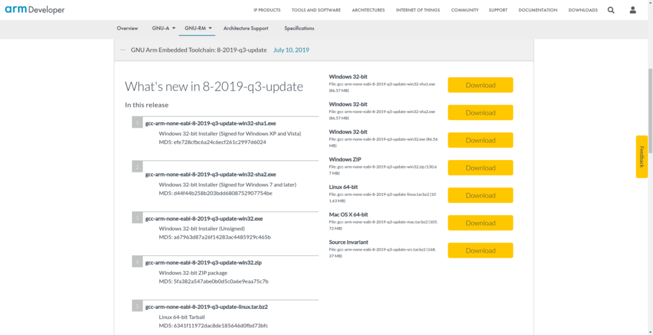Download unsigned win32.exe installer
The image size is (653, 335).
point(480,140)
